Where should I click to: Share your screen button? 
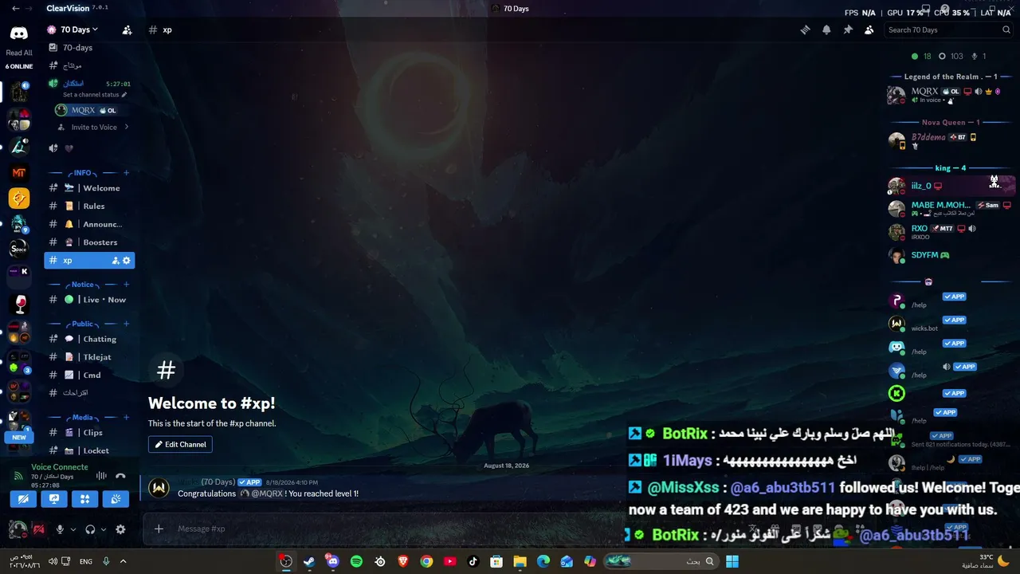[x=54, y=500]
